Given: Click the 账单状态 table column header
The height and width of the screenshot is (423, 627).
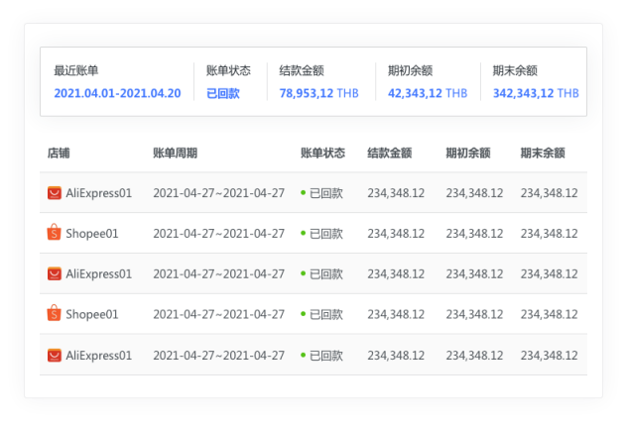Looking at the screenshot, I should coord(322,154).
